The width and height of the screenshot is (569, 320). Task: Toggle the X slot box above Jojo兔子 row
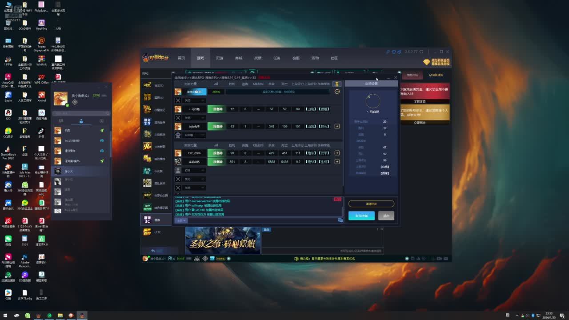point(178,118)
